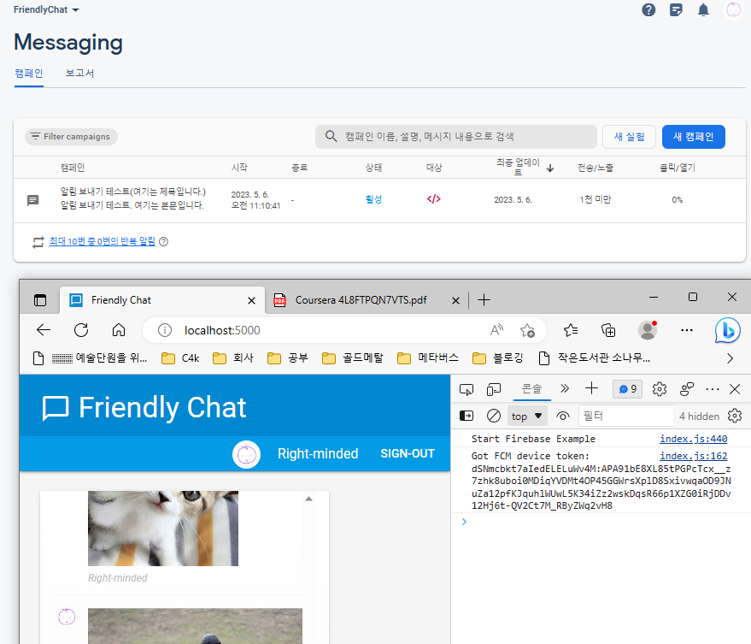Image resolution: width=751 pixels, height=644 pixels.
Task: Click the message icon of campaign row
Action: [32, 200]
